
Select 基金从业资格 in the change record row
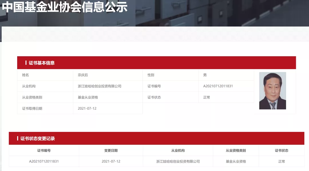(236, 161)
